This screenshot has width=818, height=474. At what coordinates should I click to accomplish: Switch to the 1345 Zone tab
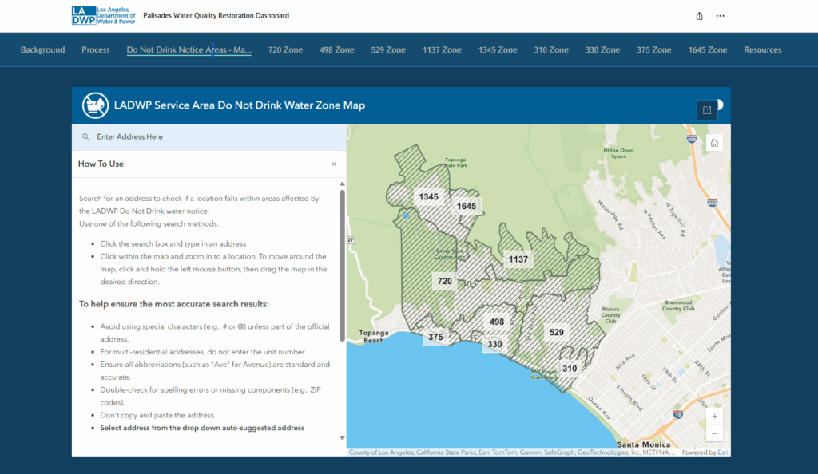point(497,49)
